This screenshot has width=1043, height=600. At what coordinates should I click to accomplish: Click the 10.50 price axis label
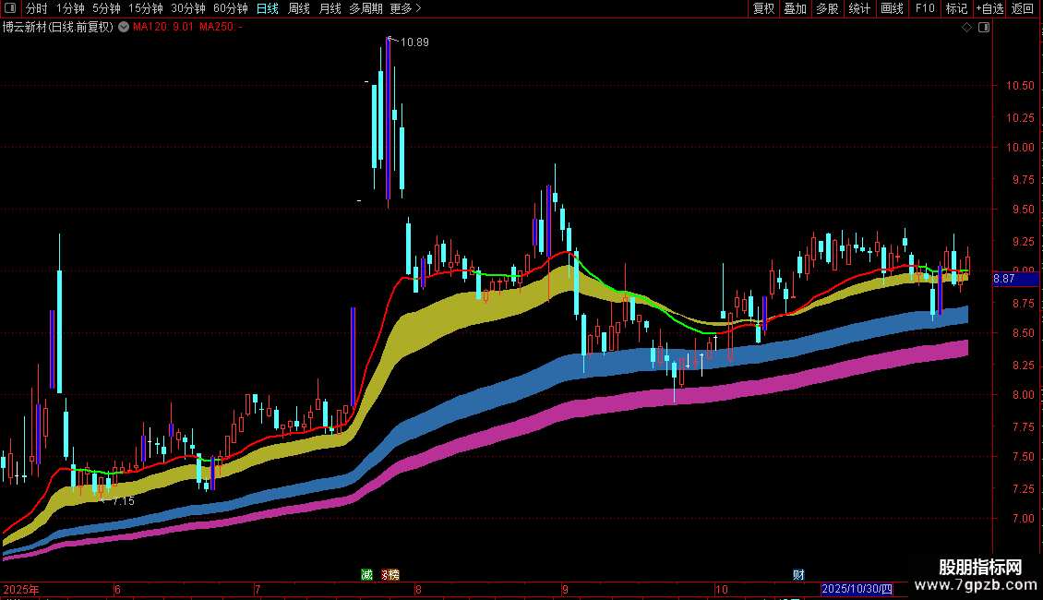coord(1020,85)
